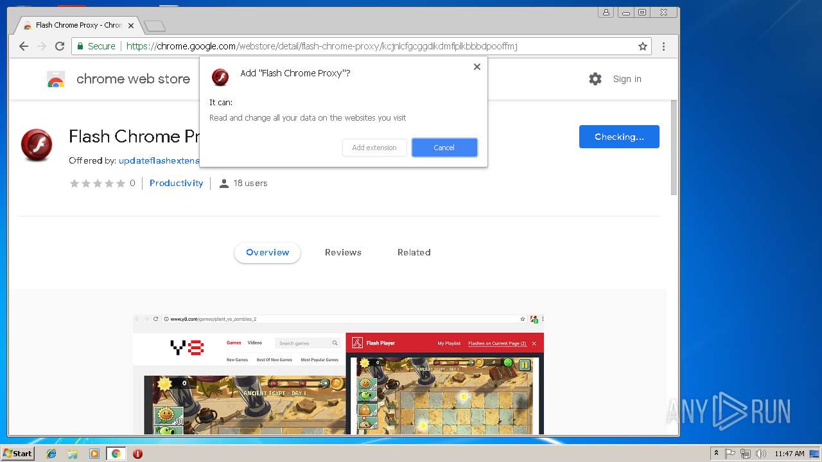Click Chrome icon in taskbar
This screenshot has height=462, width=822.
tap(116, 454)
